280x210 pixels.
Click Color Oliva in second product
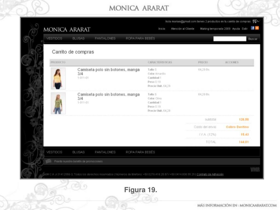[x=155, y=99]
